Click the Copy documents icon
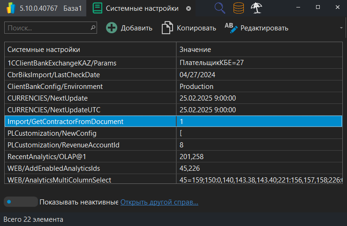Screen dimensions: 347x226 (x=167, y=28)
